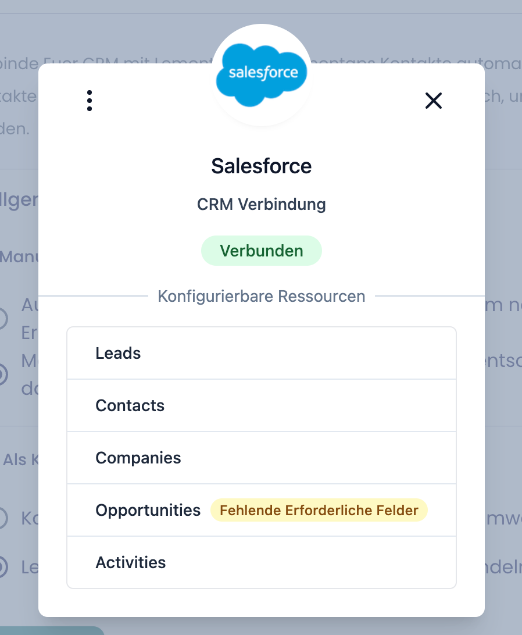Image resolution: width=522 pixels, height=635 pixels.
Task: Click the CRM Verbindung subtitle
Action: coord(261,205)
